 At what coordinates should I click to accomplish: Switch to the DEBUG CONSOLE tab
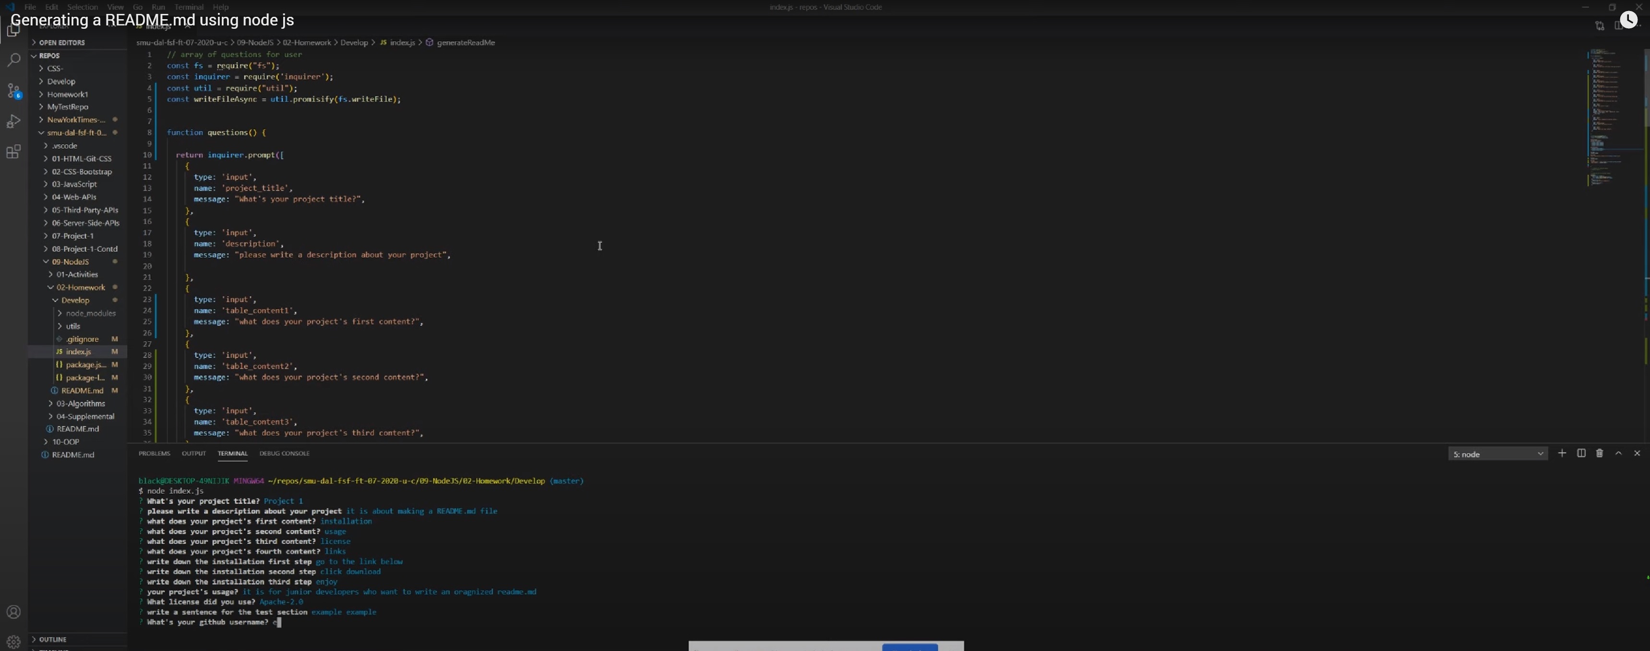pyautogui.click(x=285, y=453)
